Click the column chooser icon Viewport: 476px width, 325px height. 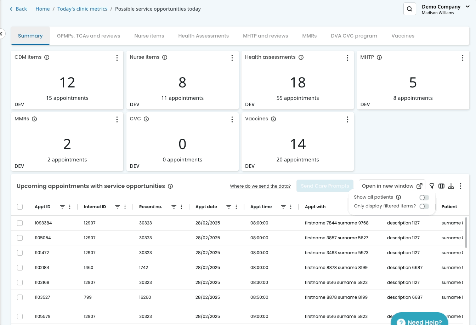441,186
